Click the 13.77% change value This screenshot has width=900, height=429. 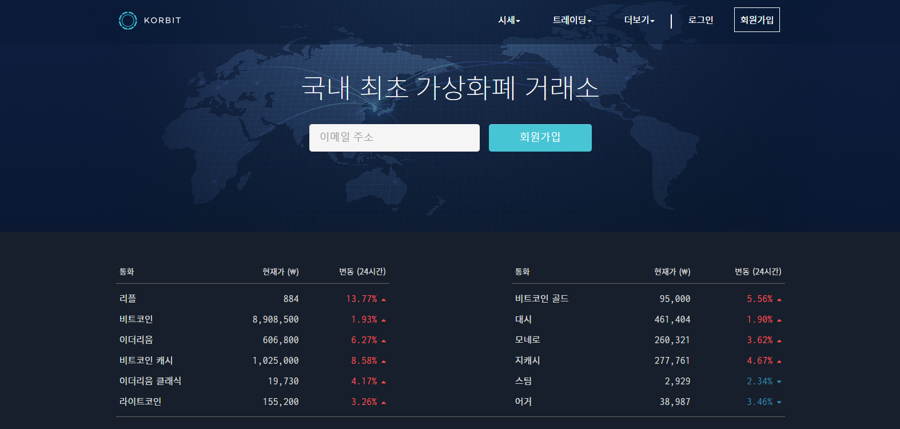pos(361,299)
